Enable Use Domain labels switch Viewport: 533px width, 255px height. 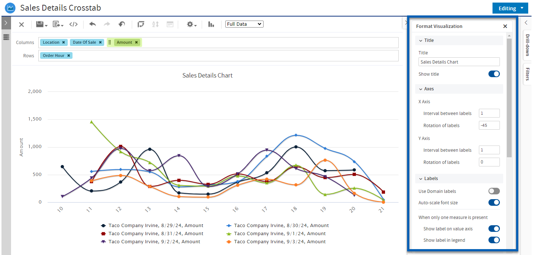click(x=494, y=191)
